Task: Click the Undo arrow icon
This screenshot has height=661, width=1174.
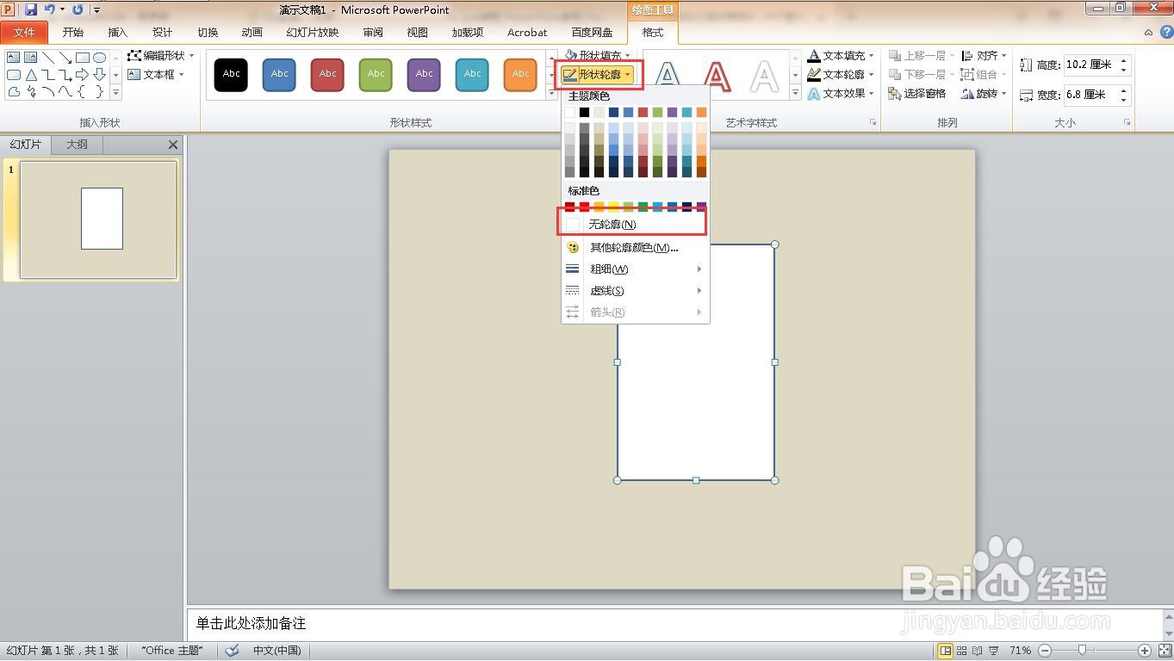Action: coord(50,9)
